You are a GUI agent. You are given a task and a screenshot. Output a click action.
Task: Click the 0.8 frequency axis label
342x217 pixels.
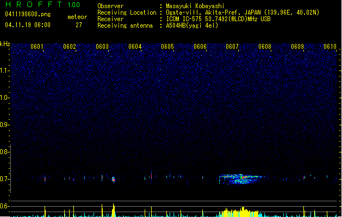[x=4, y=152]
